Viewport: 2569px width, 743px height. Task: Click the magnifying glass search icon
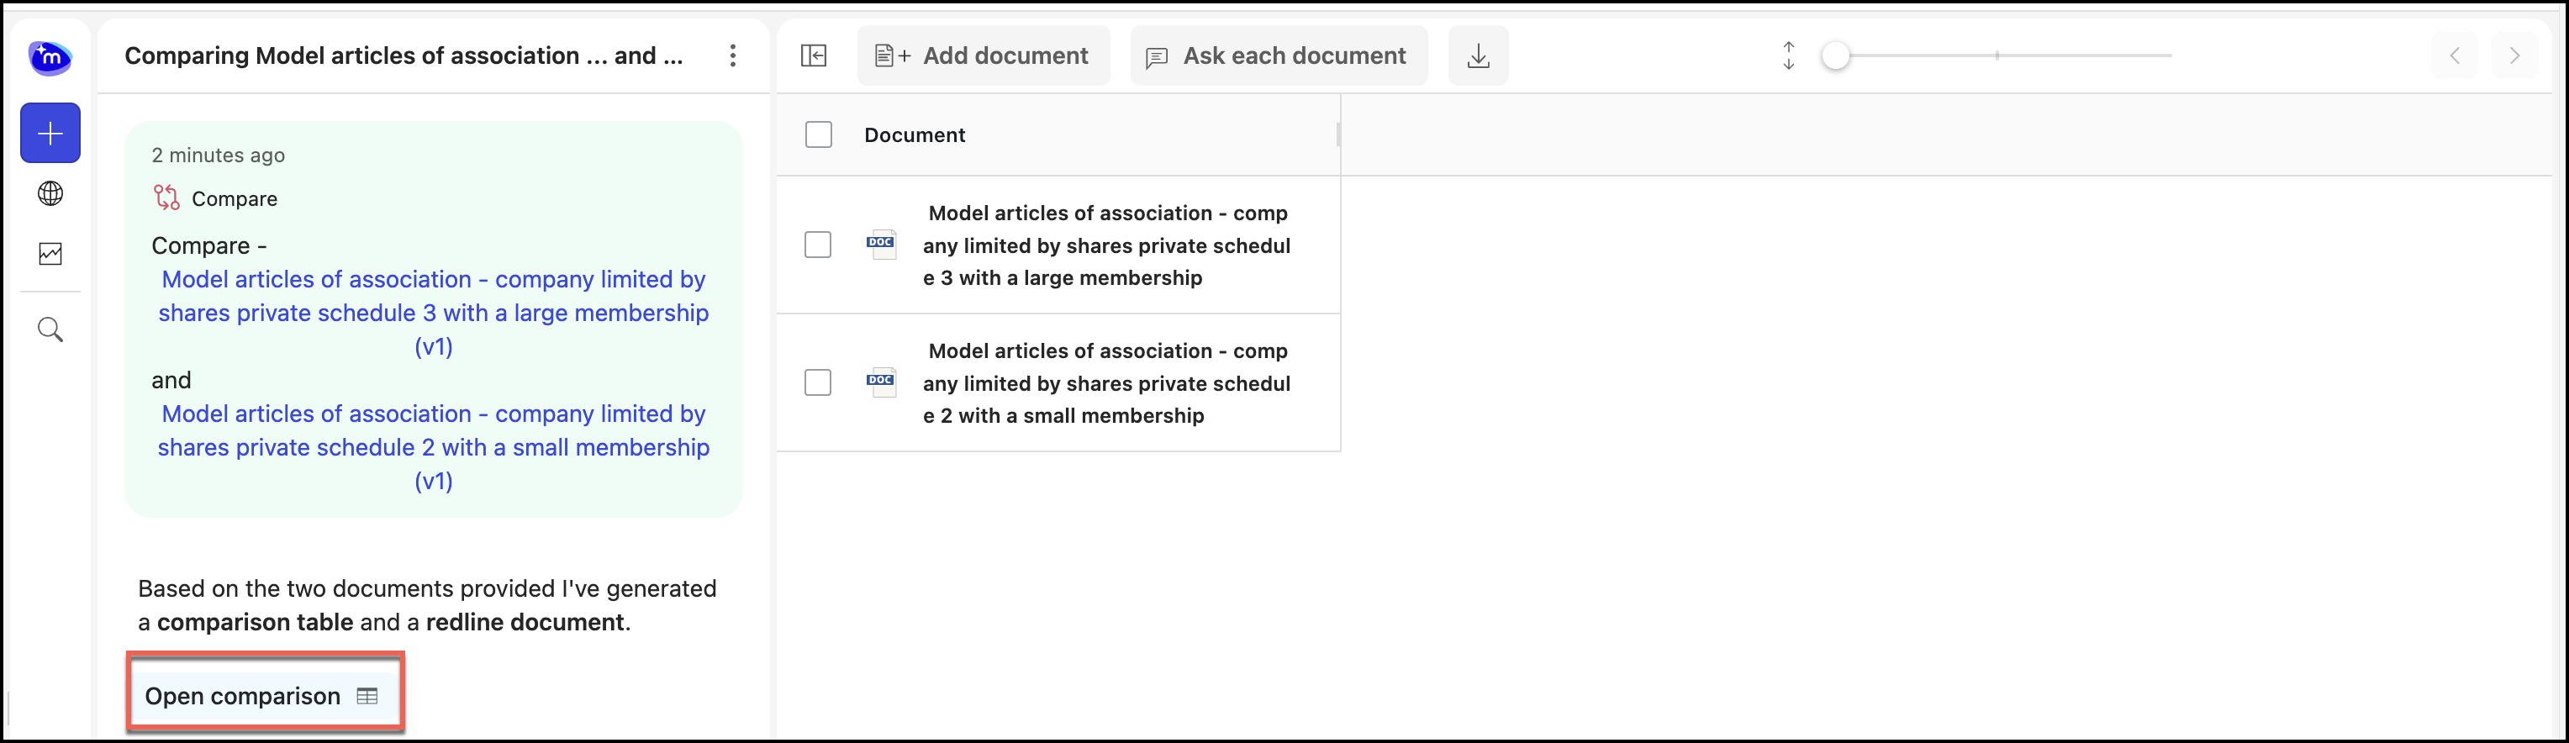click(x=50, y=330)
